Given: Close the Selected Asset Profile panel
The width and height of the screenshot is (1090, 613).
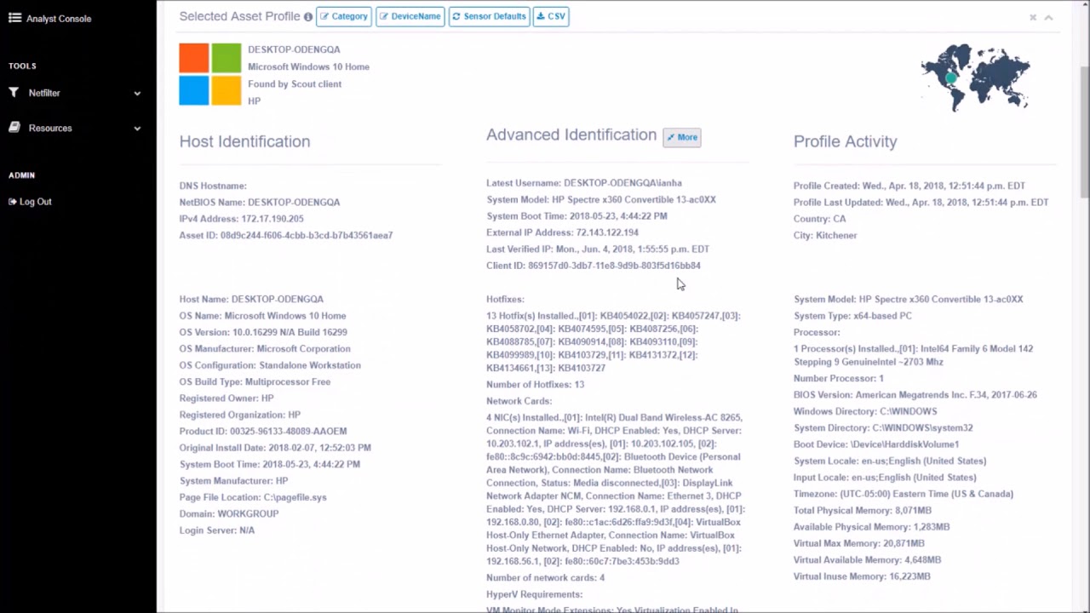Looking at the screenshot, I should coord(1033,17).
